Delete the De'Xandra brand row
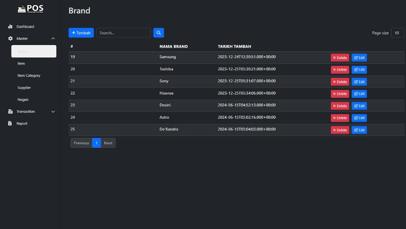This screenshot has width=406, height=229. [339, 130]
